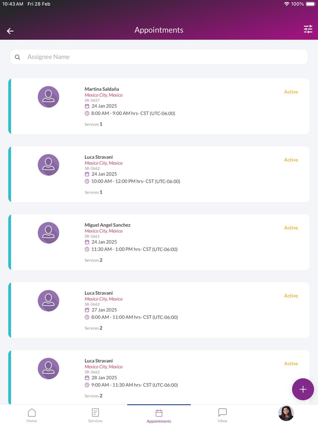The image size is (318, 424).
Task: Click Martina Saldaña's avatar icon
Action: click(48, 97)
